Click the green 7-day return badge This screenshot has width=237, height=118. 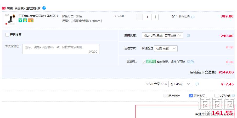tap(20, 20)
